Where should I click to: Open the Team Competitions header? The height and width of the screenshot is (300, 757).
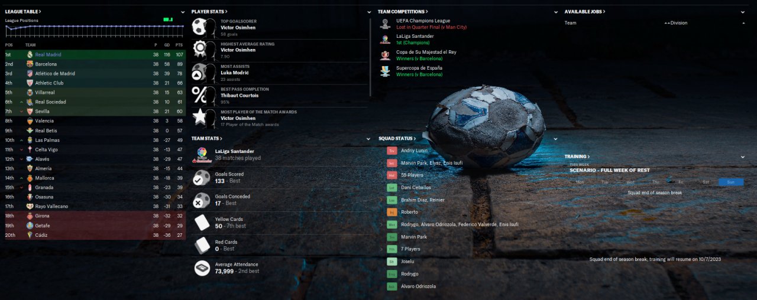pos(403,11)
